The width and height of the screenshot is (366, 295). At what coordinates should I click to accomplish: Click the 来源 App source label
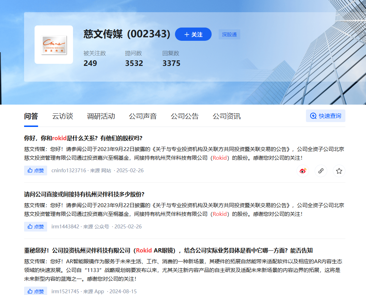tap(94, 292)
